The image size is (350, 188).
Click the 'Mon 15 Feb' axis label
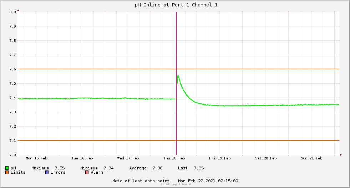click(x=36, y=158)
